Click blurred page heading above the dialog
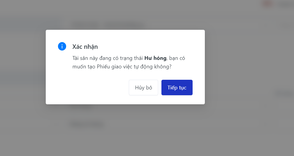This screenshot has width=294, height=156. 108,25
